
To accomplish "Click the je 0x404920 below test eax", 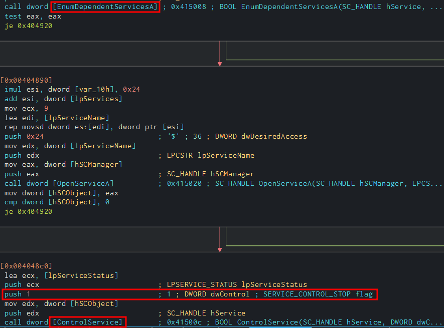I will pyautogui.click(x=28, y=26).
